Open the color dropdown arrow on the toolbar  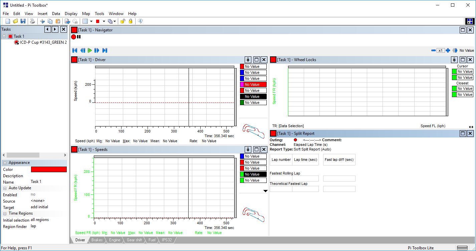pos(104,21)
